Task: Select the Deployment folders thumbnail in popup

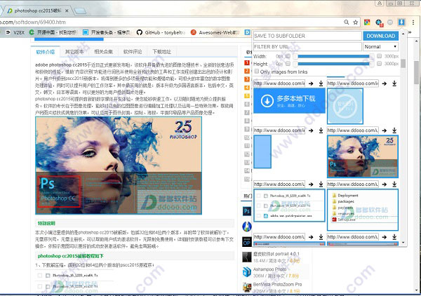Action: tap(363, 210)
